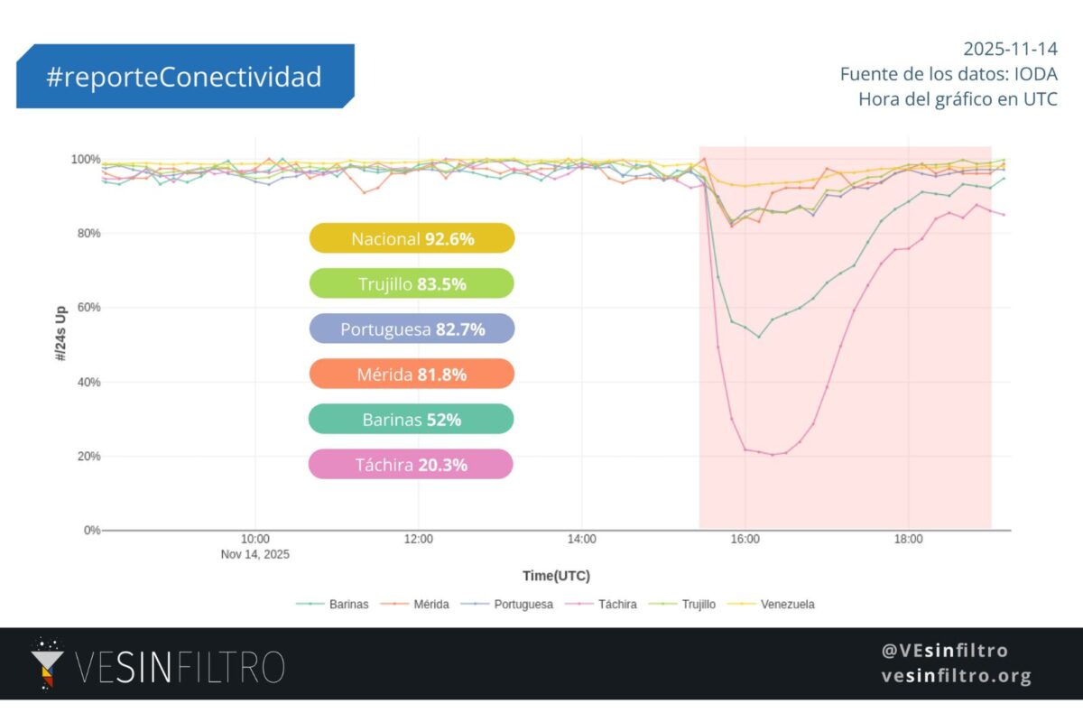Click the VESINFILTRO wordmark text
1083x722 pixels.
pyautogui.click(x=180, y=667)
